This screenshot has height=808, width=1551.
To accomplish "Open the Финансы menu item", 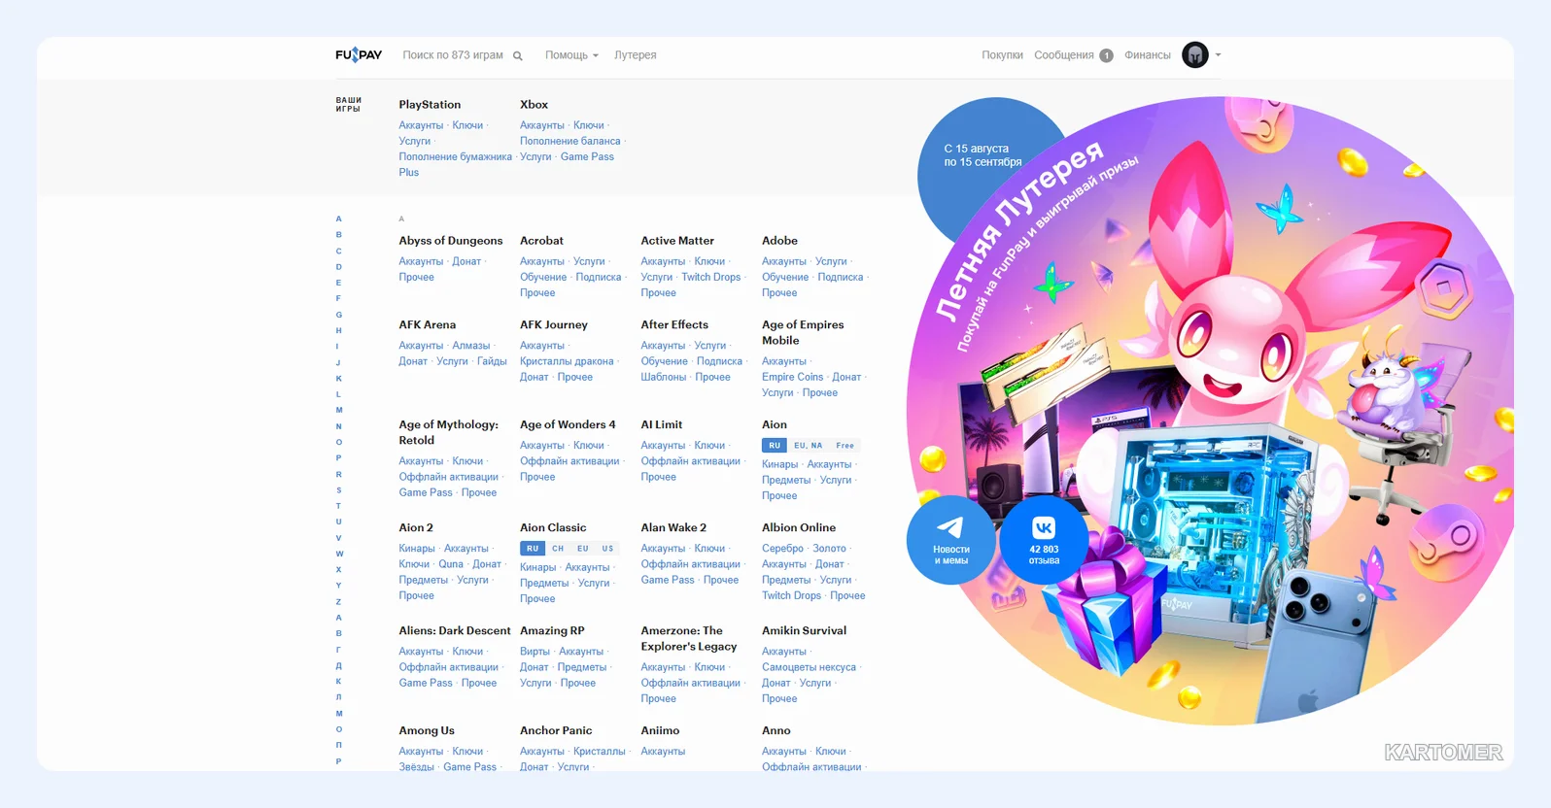I will pos(1148,55).
